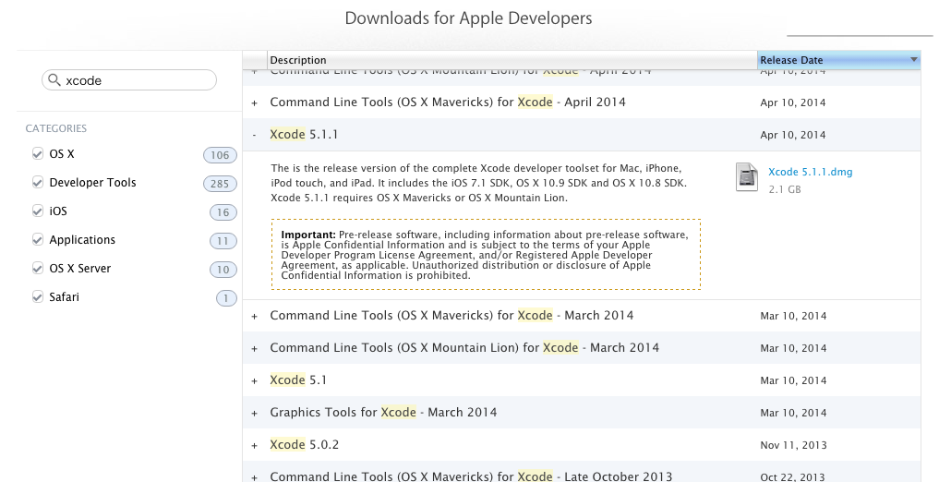Click the xcode search field

pyautogui.click(x=128, y=80)
